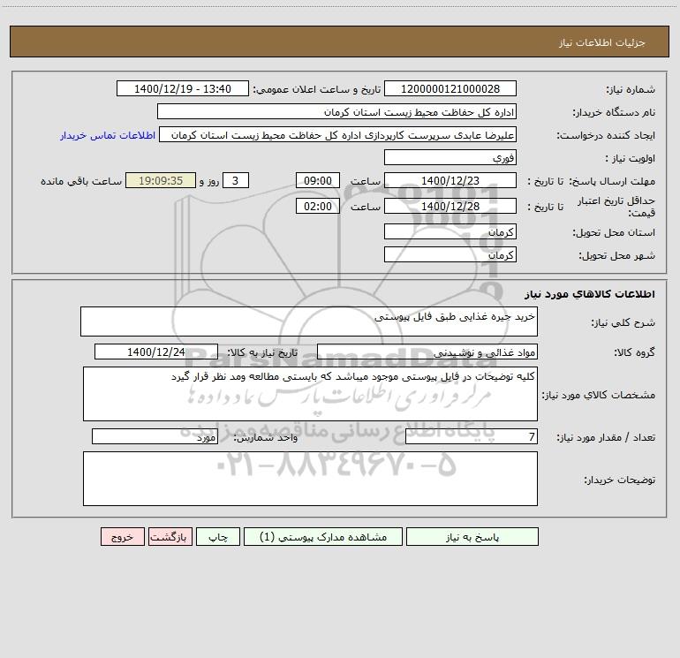Image resolution: width=680 pixels, height=658 pixels.
Task: Click the empty buyer notes text area
Action: [310, 479]
